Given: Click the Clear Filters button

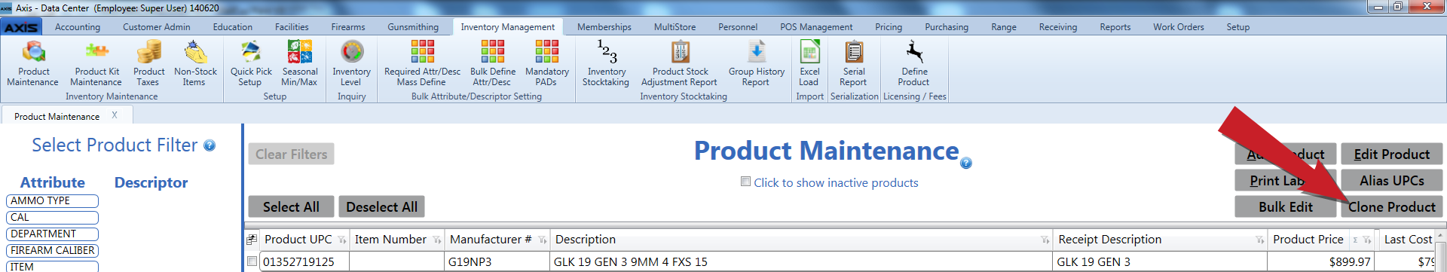Looking at the screenshot, I should pyautogui.click(x=291, y=154).
